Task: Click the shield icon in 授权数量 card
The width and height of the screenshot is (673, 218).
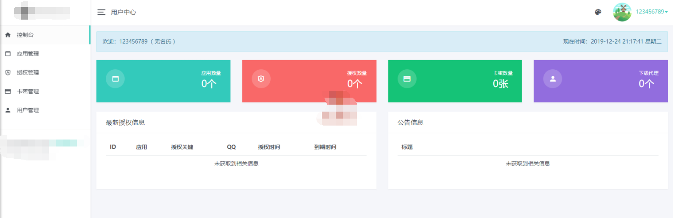Action: (261, 79)
